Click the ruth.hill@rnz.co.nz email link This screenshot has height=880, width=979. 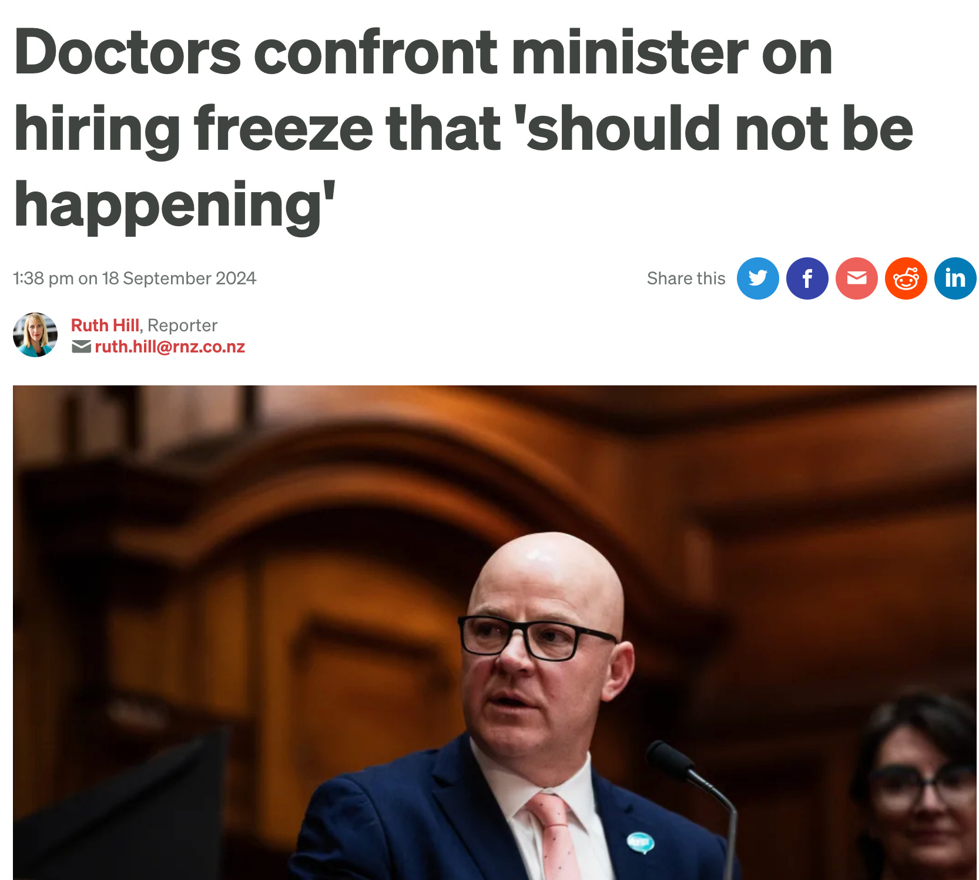pyautogui.click(x=170, y=347)
